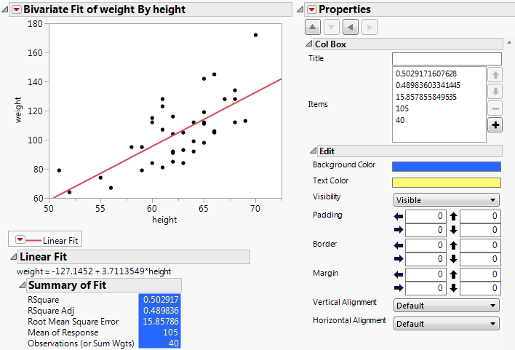Click the blue Background Color swatch

pos(446,167)
